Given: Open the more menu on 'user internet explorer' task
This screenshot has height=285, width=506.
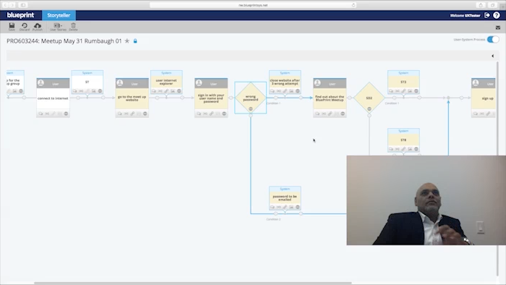Looking at the screenshot, I should point(179,91).
